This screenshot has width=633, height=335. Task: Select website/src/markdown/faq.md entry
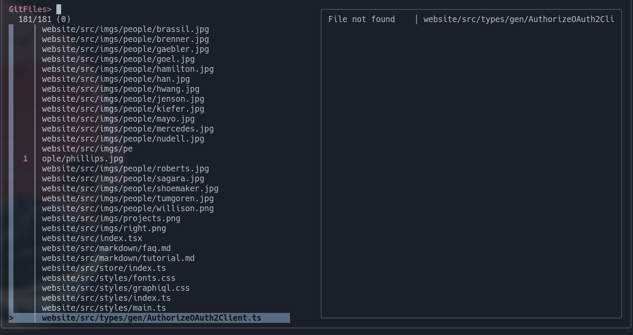tap(106, 248)
